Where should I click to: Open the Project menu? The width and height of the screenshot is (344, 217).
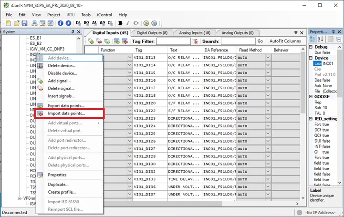pyautogui.click(x=53, y=15)
